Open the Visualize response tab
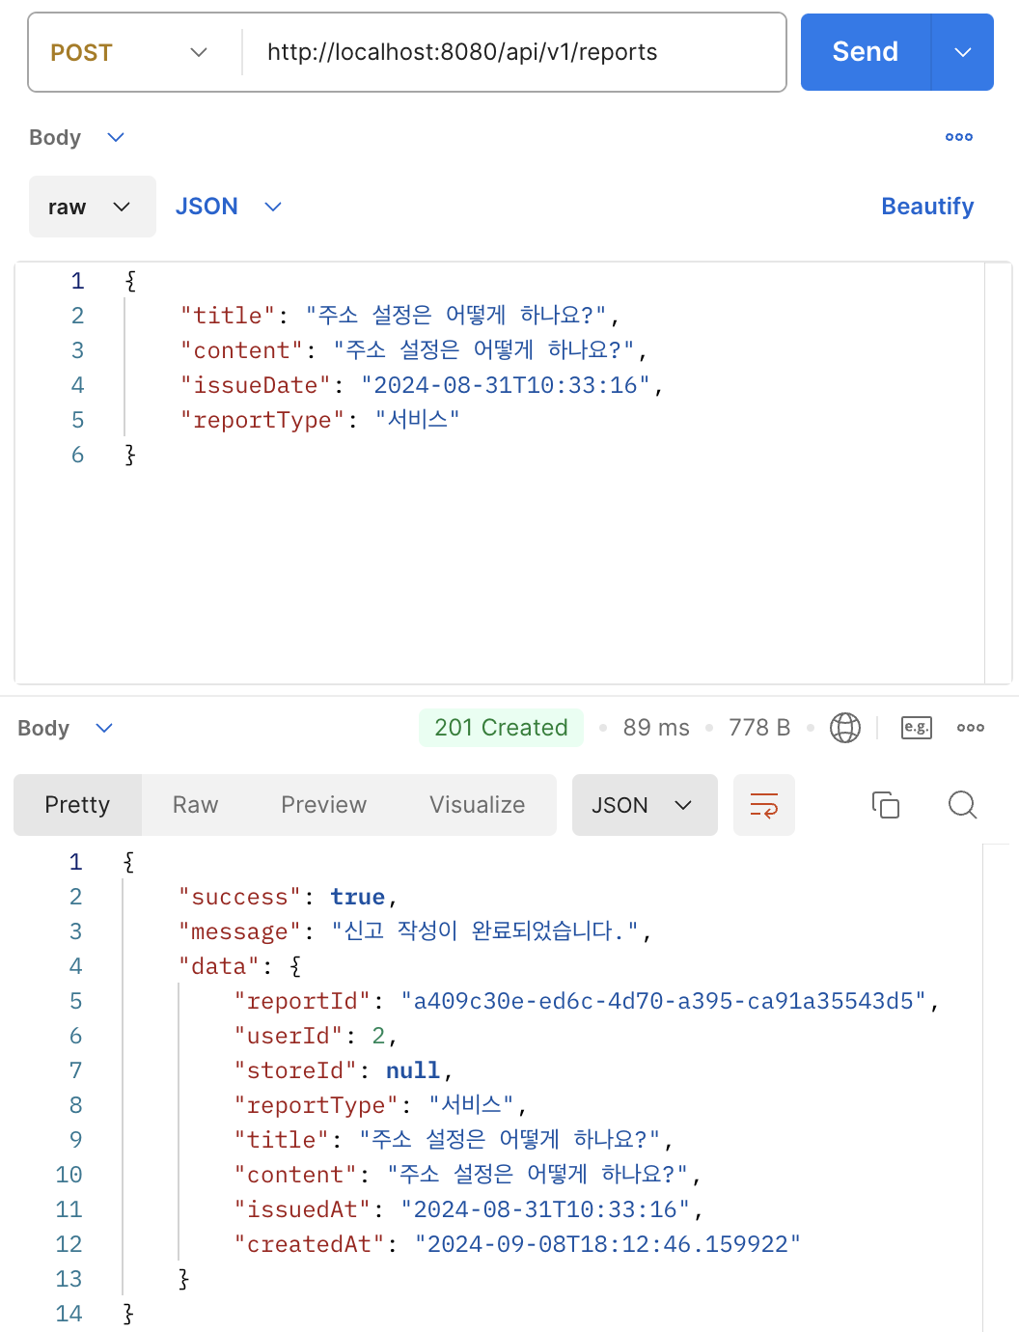This screenshot has height=1332, width=1019. [477, 805]
